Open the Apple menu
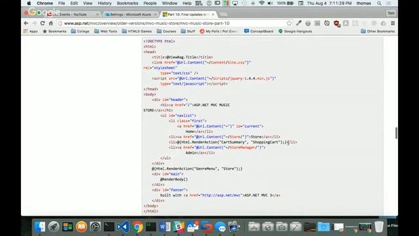This screenshot has height=236, width=419. [29, 3]
